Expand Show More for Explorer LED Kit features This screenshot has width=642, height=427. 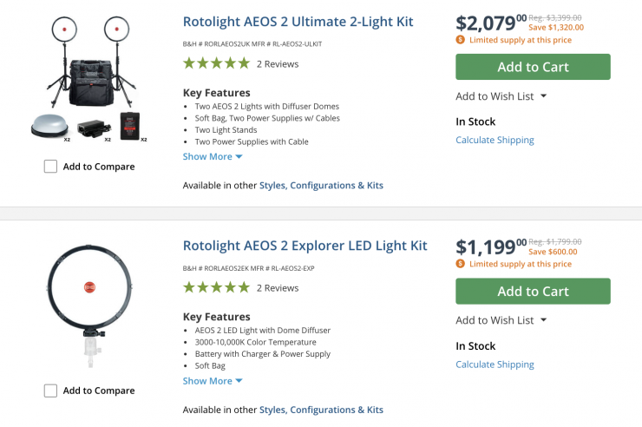coord(213,380)
